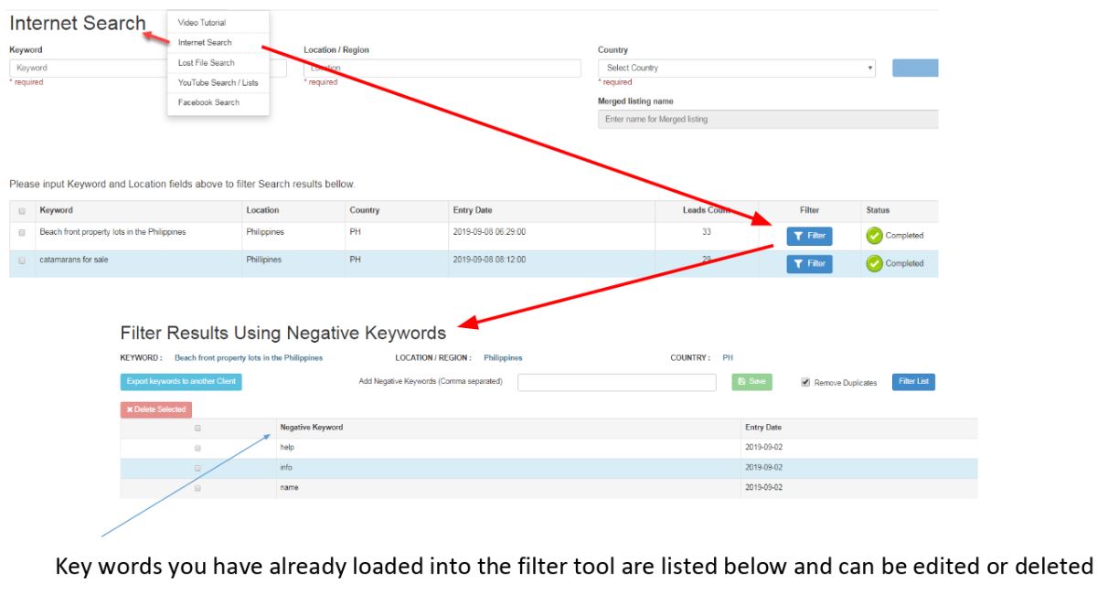Choose Lost File Search menu entry
This screenshot has height=594, width=1108.
[x=207, y=63]
